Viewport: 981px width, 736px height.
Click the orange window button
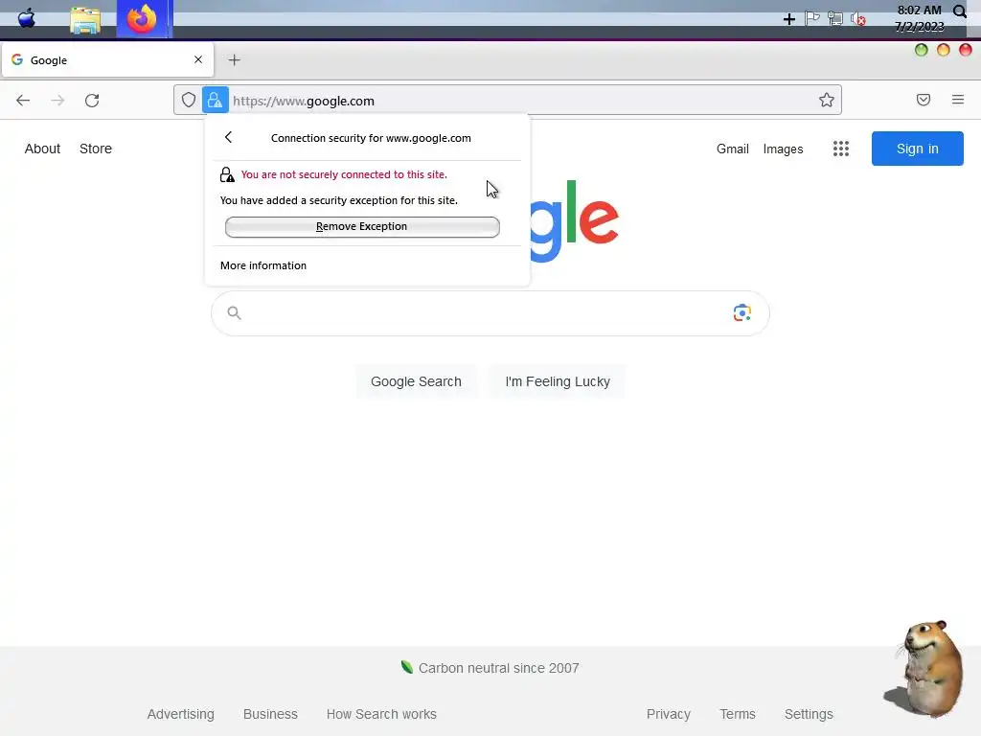click(x=944, y=50)
